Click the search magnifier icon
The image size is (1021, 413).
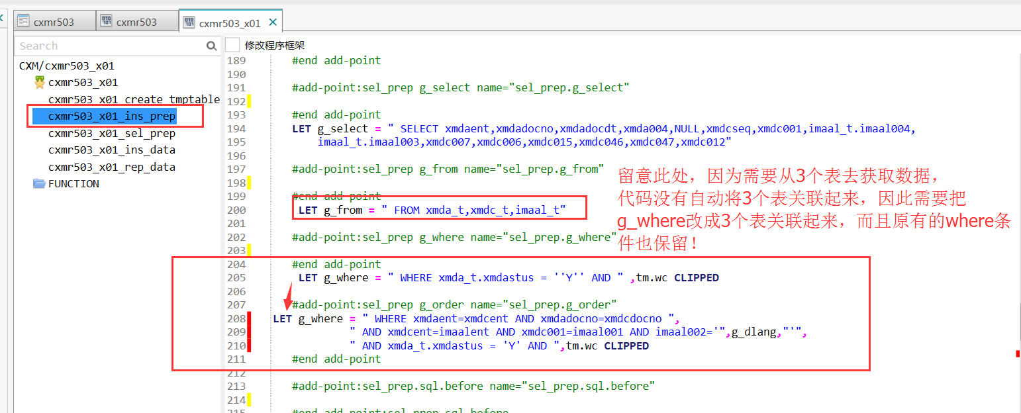pyautogui.click(x=212, y=46)
